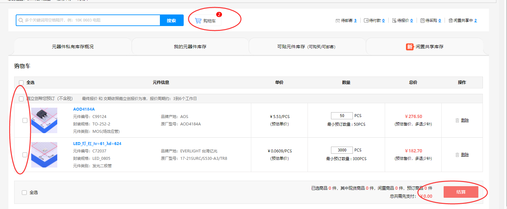Click the 待邮寄 status icon

[338, 21]
